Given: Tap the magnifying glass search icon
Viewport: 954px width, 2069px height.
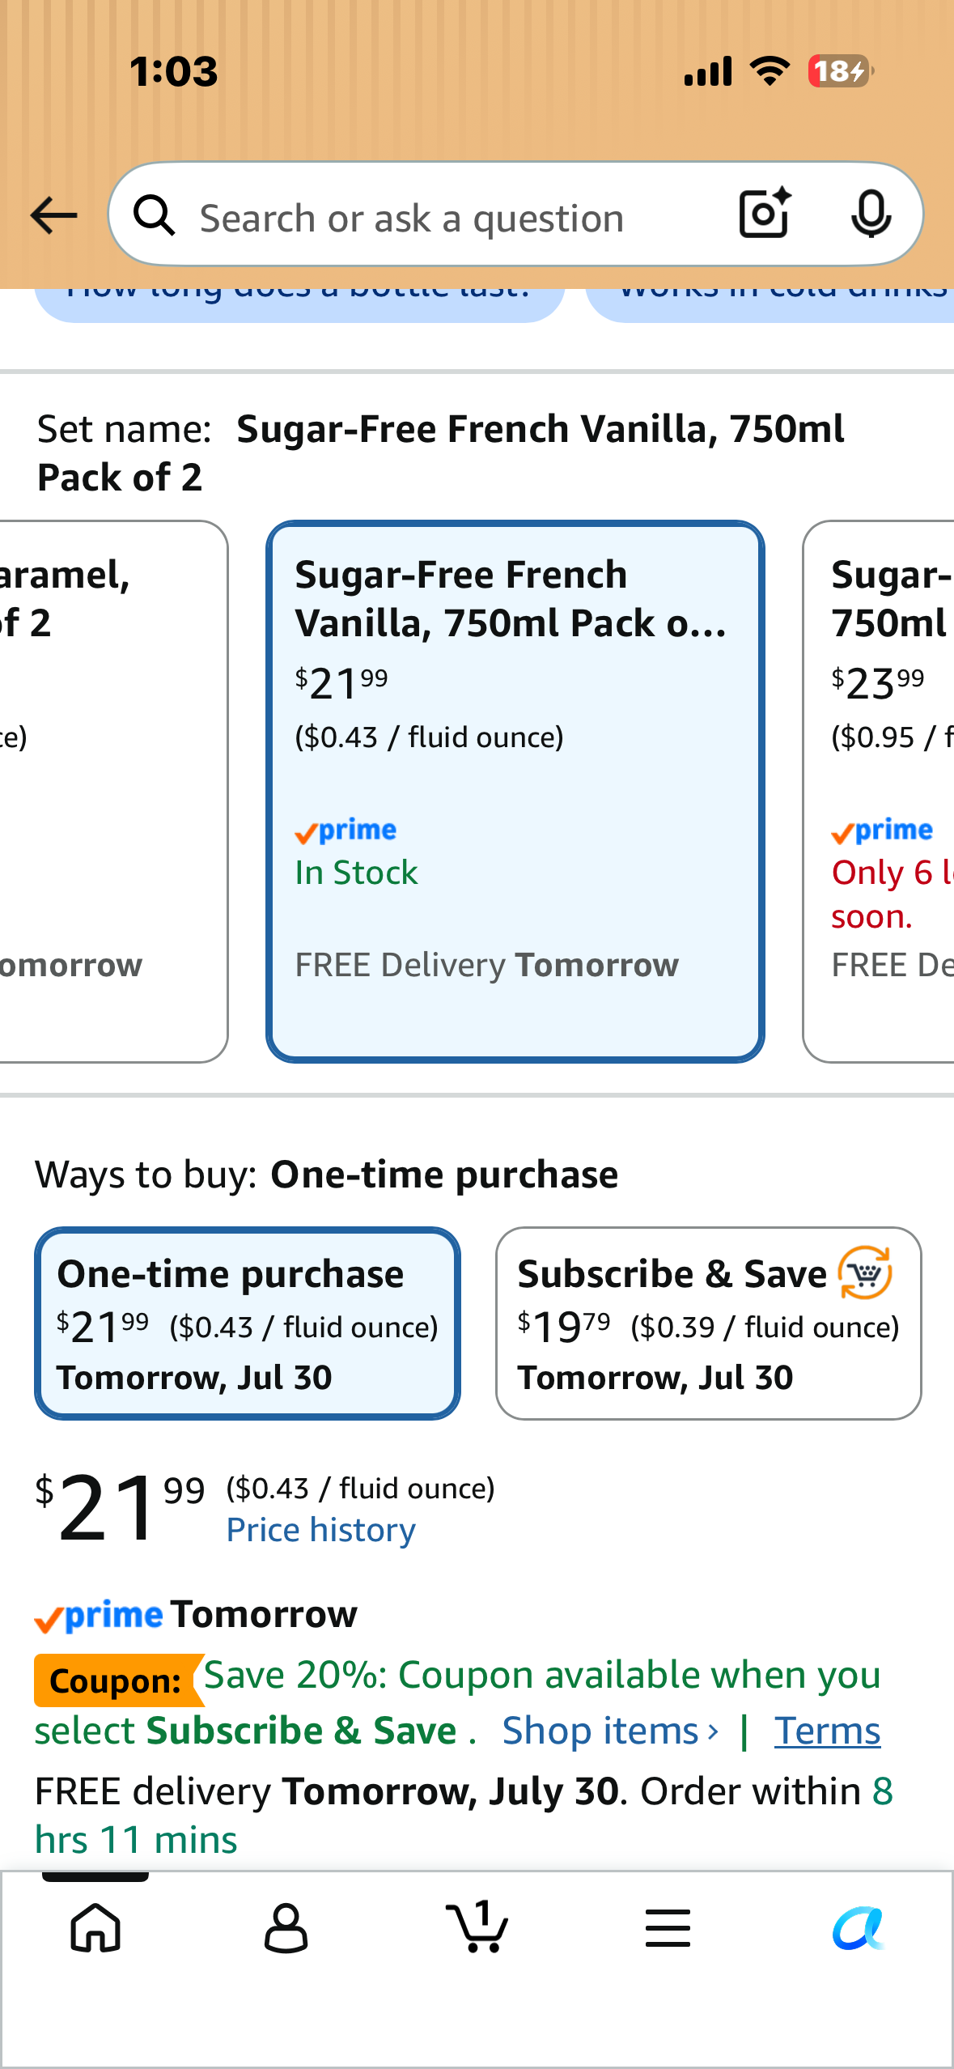Looking at the screenshot, I should [x=155, y=215].
